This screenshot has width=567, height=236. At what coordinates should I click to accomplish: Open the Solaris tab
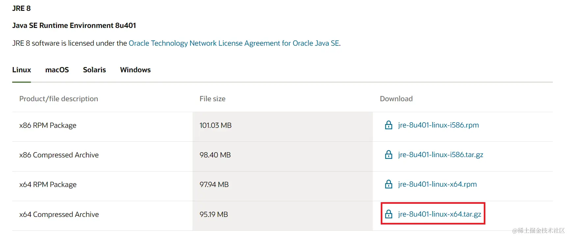(94, 70)
